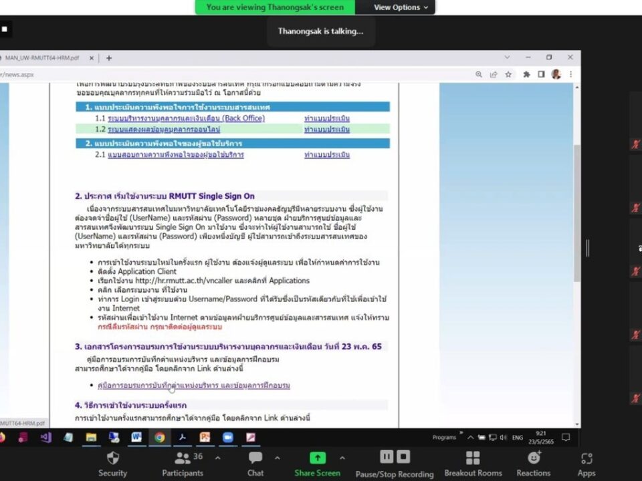Open the assessment link in row 1.2
Image resolution: width=642 pixels, height=481 pixels.
coord(327,129)
